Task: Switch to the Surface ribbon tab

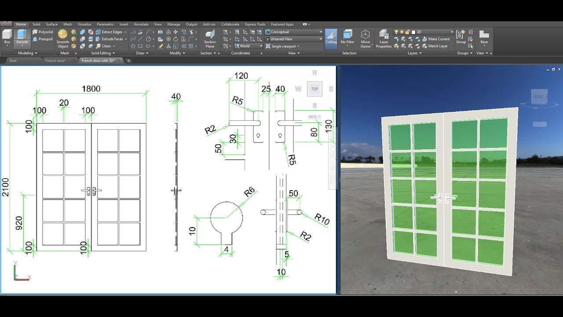Action: [51, 24]
